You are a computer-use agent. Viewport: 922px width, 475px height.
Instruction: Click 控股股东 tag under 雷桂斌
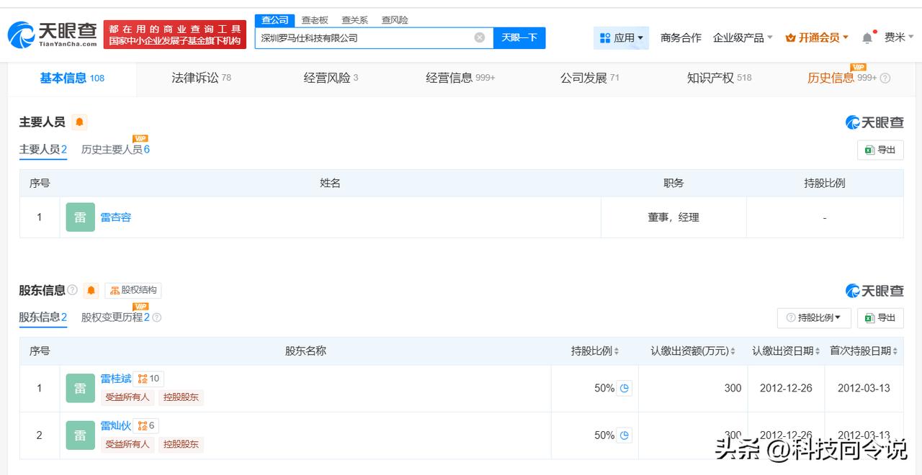click(x=182, y=397)
